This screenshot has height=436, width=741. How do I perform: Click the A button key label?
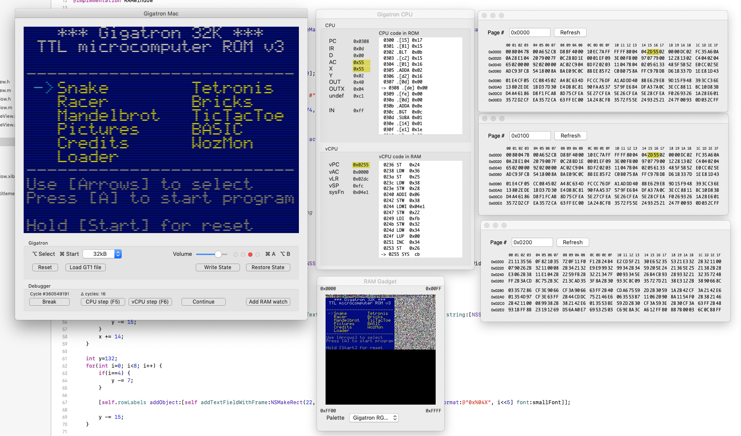point(271,254)
